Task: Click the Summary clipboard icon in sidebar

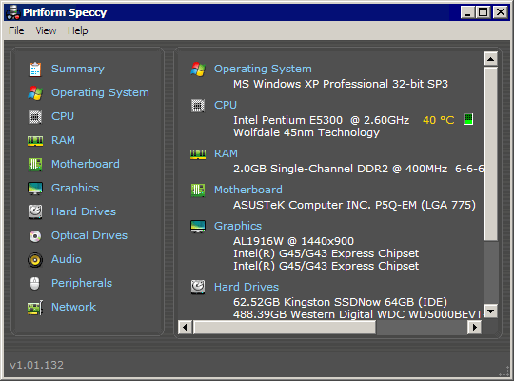Action: point(35,70)
